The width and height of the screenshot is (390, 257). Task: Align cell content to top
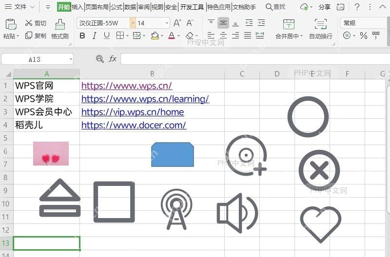coord(211,23)
